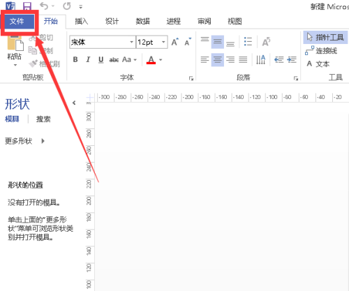Select the 文本 text tool
Viewport: 349px width, 291px height.
318,64
